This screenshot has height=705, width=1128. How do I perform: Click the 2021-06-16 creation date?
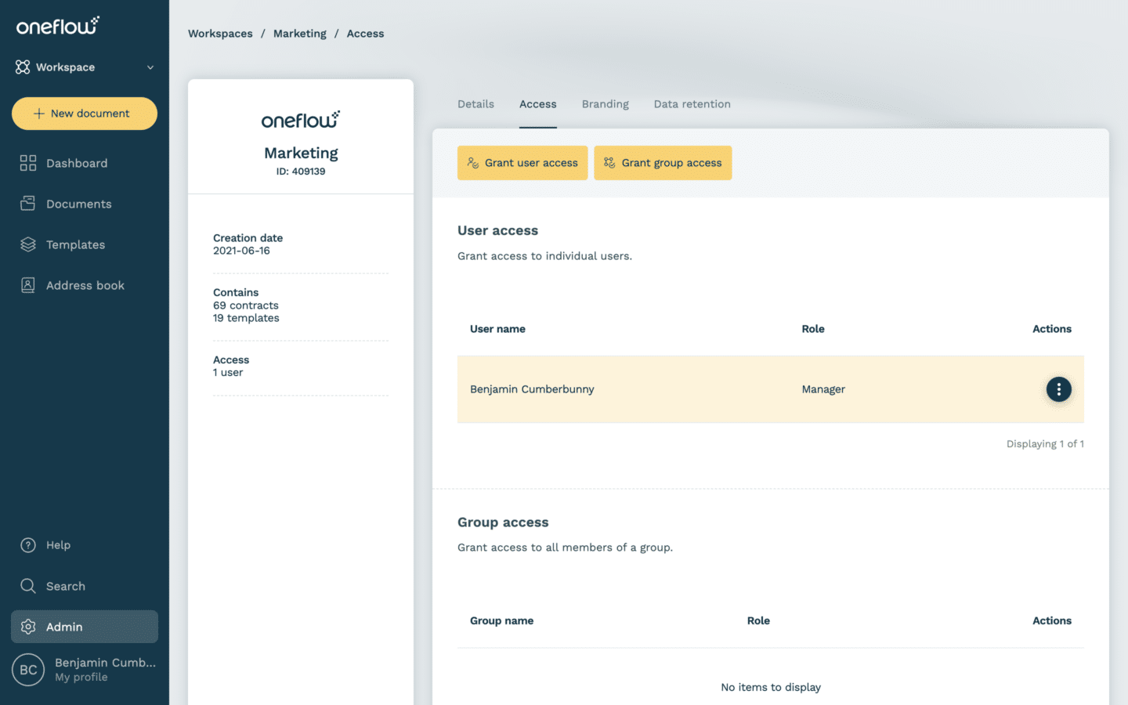[x=241, y=251]
